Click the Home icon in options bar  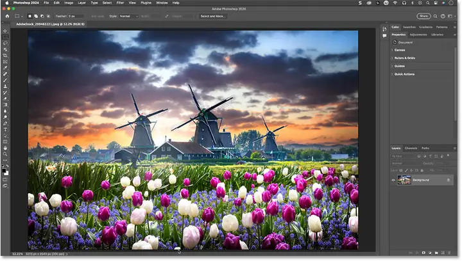click(x=7, y=16)
